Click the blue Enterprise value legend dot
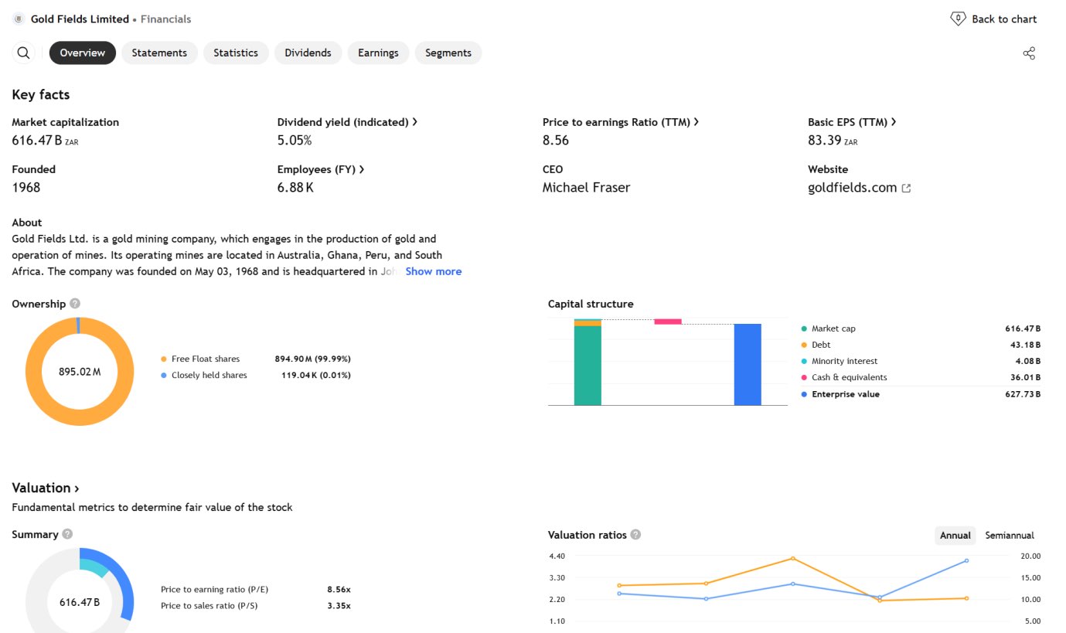Viewport: 1066px width, 633px height. point(804,394)
